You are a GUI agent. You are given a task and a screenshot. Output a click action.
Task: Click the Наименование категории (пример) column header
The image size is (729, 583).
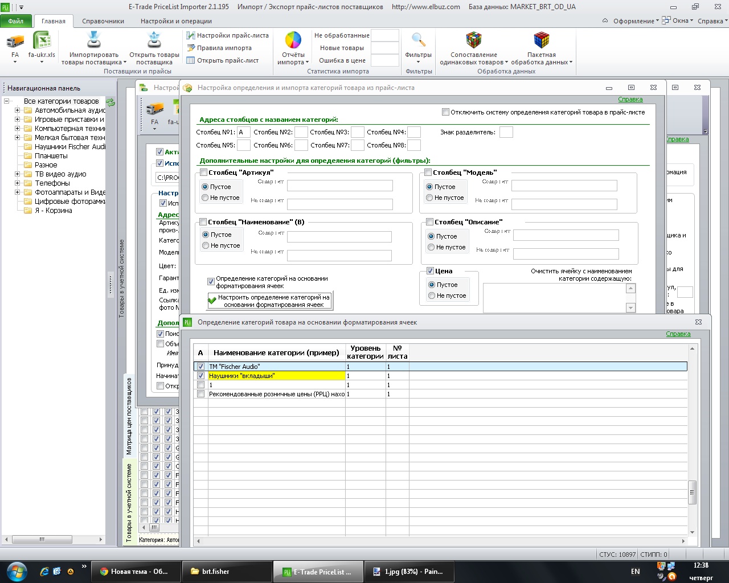pyautogui.click(x=276, y=352)
